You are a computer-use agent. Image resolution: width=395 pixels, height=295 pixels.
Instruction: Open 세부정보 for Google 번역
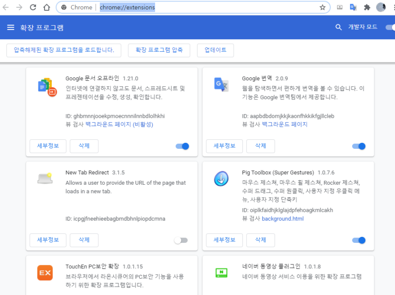(x=225, y=146)
